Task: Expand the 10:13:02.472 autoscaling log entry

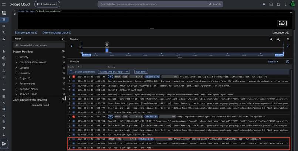Action: [70, 81]
